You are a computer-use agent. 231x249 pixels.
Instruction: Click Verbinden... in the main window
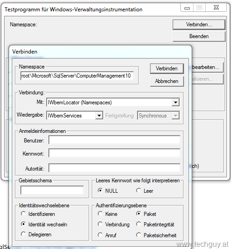(199, 24)
